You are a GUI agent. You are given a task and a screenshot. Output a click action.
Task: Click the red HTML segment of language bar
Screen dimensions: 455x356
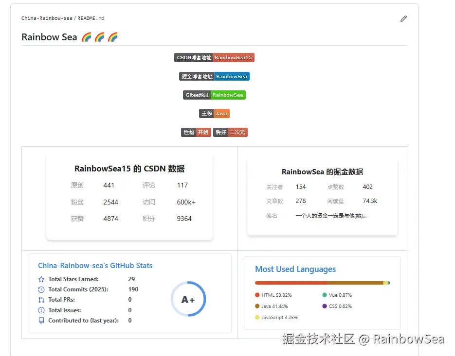point(291,283)
